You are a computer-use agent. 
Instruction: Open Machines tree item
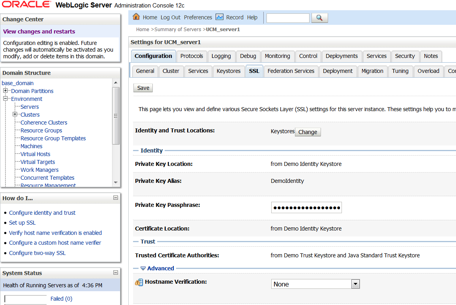click(32, 146)
